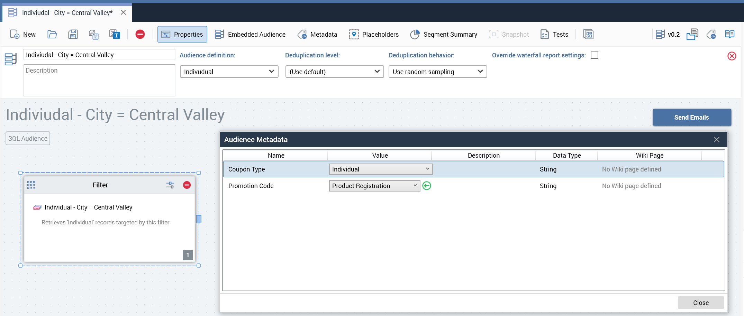744x316 pixels.
Task: Click the green revert arrow beside Promotion Code
Action: pyautogui.click(x=427, y=186)
